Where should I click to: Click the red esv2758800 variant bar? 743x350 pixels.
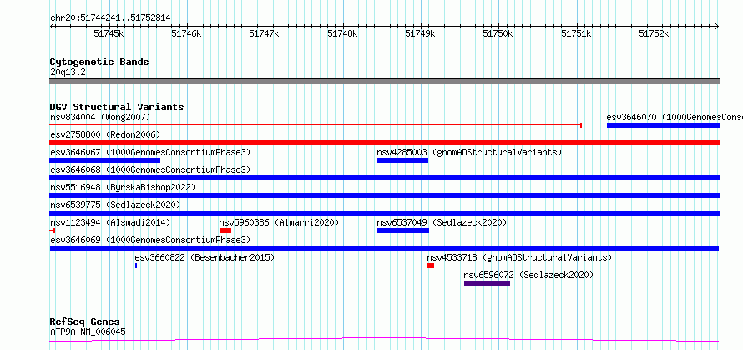(x=384, y=143)
